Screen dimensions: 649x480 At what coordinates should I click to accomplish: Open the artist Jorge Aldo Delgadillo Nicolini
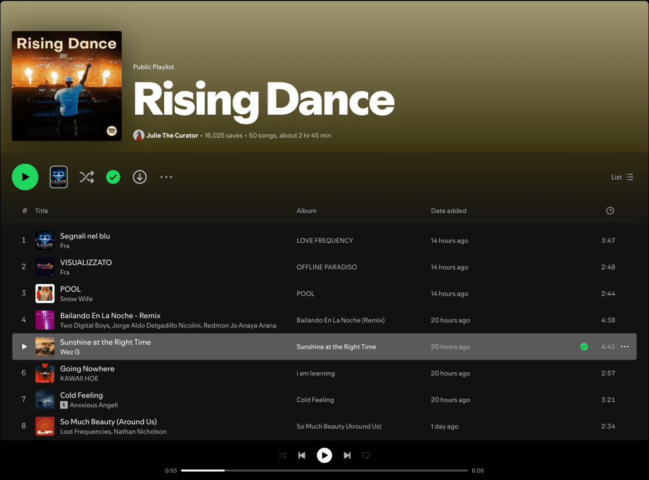tap(157, 325)
